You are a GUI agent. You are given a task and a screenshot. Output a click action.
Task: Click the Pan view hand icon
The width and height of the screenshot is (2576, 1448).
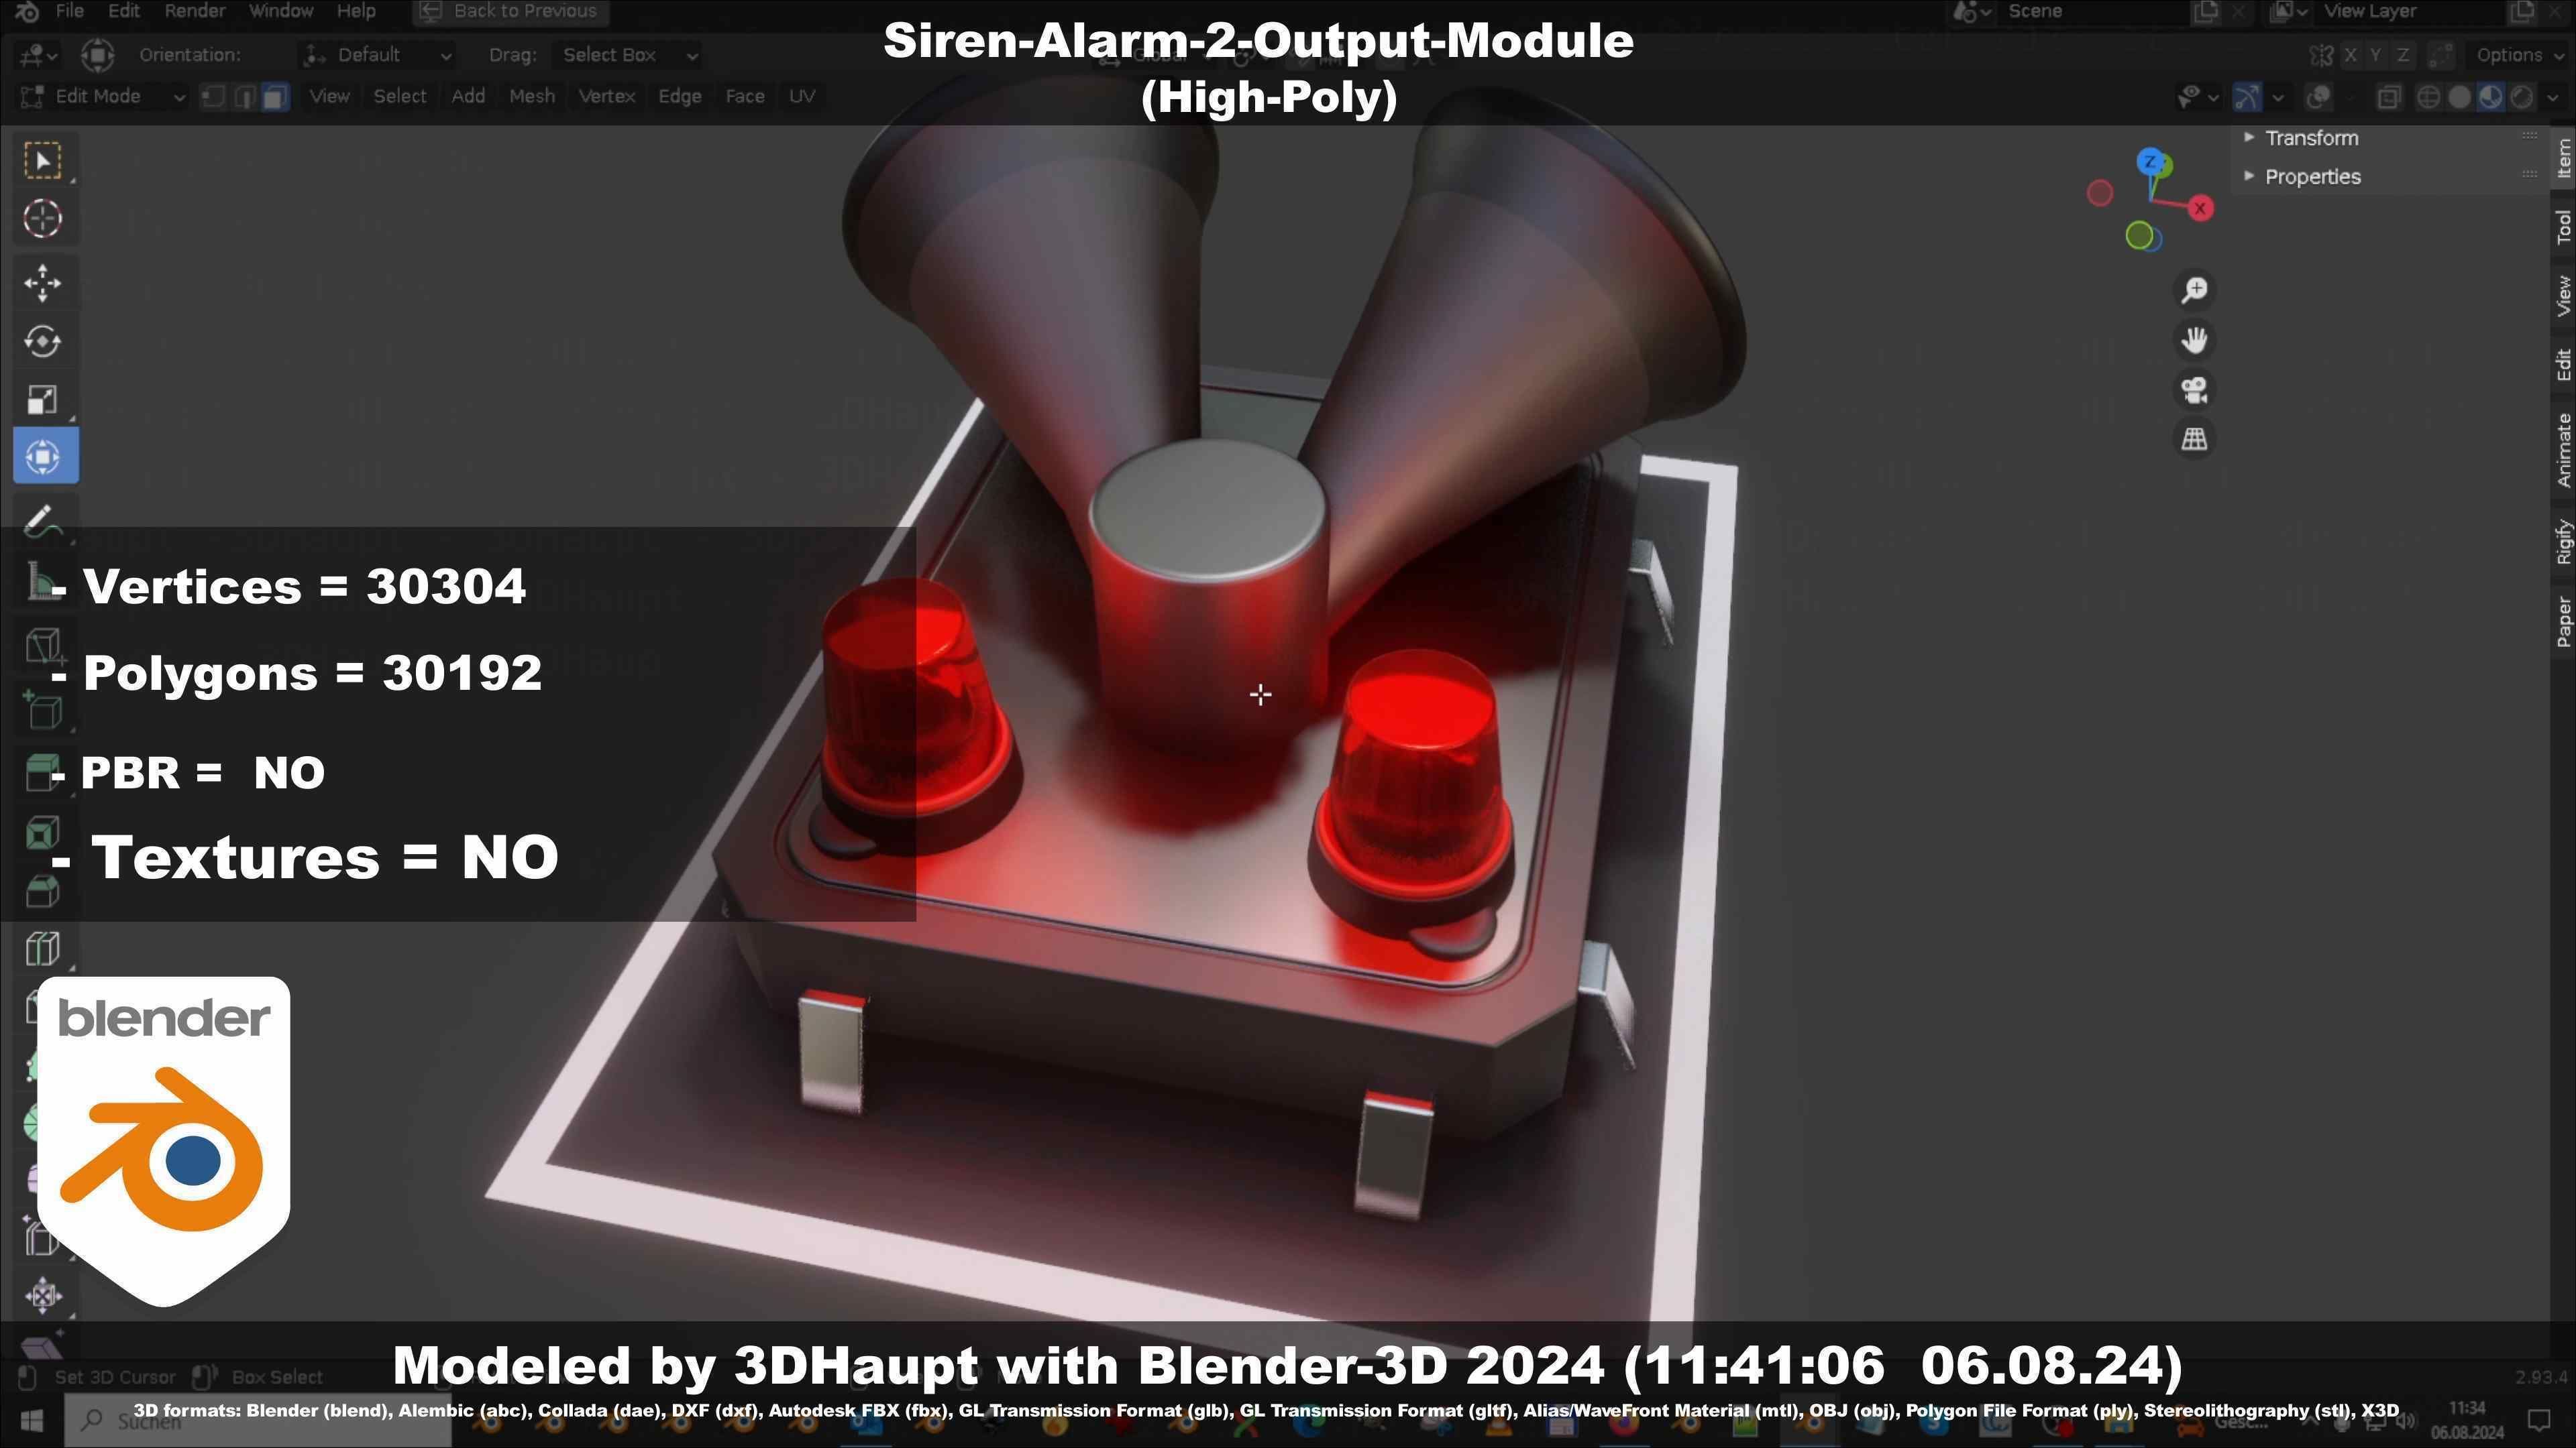[2194, 340]
